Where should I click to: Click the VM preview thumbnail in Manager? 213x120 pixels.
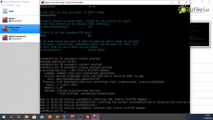tap(200, 34)
